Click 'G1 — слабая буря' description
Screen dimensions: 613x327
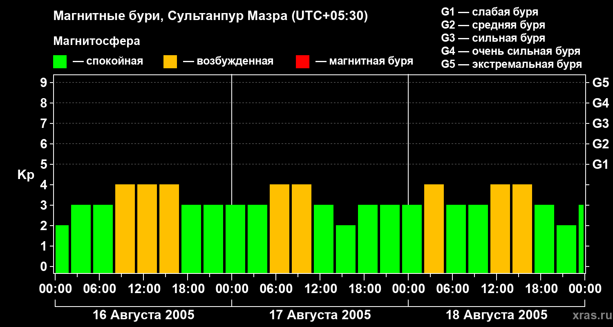[x=490, y=12]
